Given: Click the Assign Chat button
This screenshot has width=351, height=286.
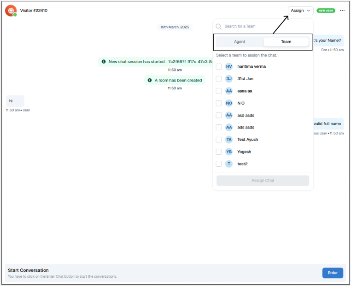Looking at the screenshot, I should click(263, 181).
